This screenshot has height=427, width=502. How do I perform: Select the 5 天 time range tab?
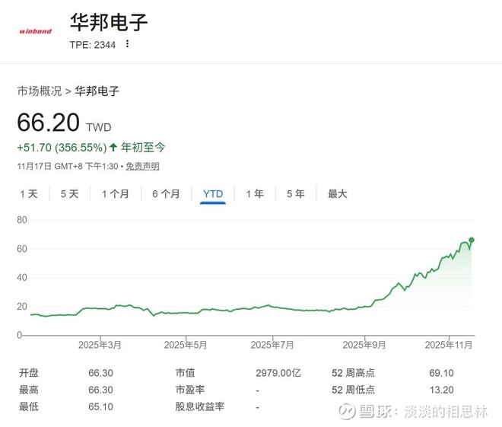[x=69, y=194]
